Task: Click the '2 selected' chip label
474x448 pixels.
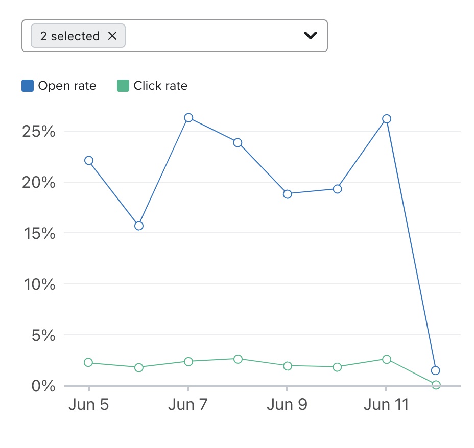Action: pyautogui.click(x=70, y=36)
